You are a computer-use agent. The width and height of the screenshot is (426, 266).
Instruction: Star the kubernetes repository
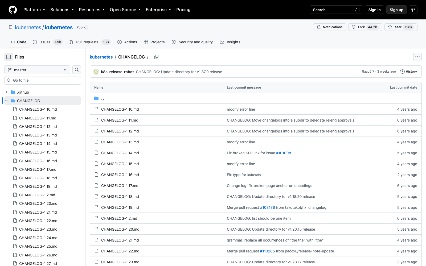[x=401, y=27]
